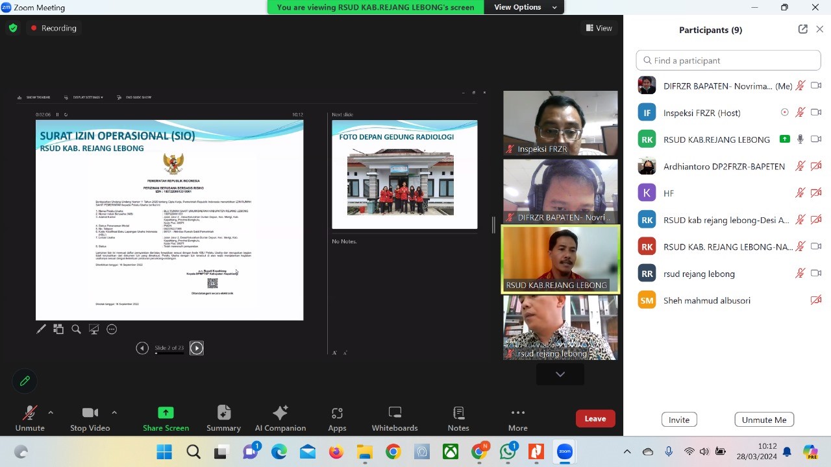The width and height of the screenshot is (831, 467).
Task: Close the Participants panel
Action: pos(820,29)
